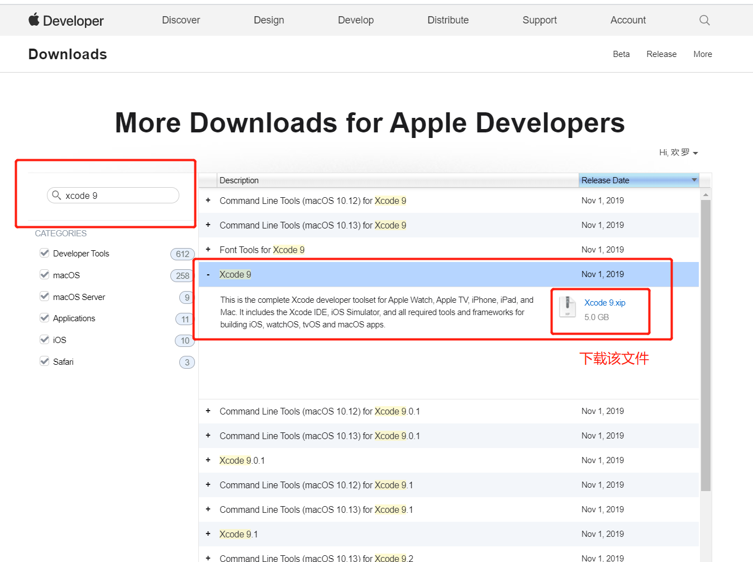
Task: Click the 3 count badge for Safari
Action: tap(187, 363)
